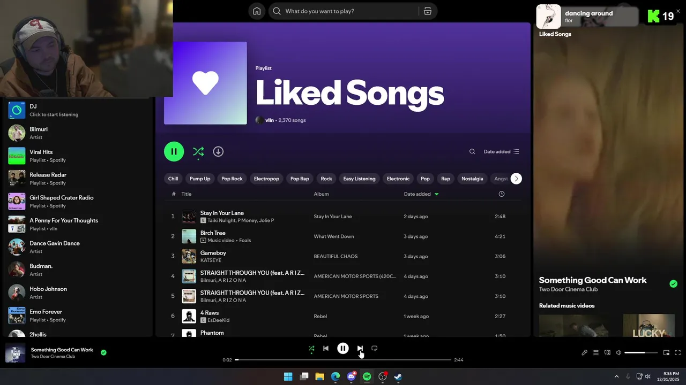686x385 pixels.
Task: Open DJ in the library sidebar
Action: pyautogui.click(x=78, y=110)
